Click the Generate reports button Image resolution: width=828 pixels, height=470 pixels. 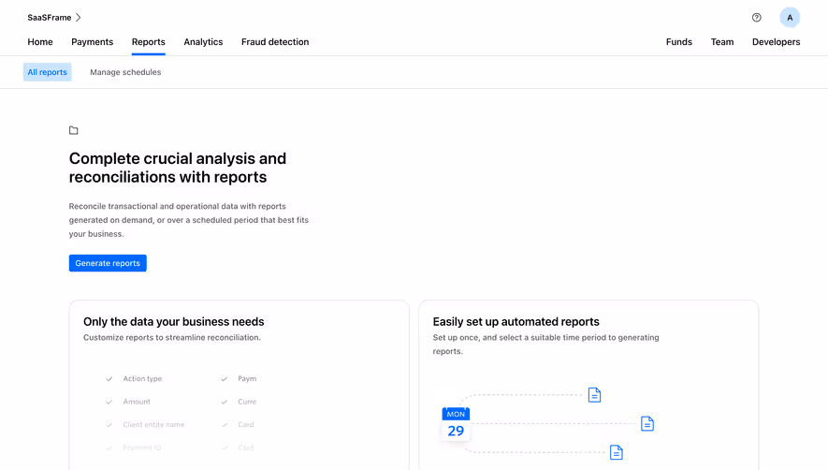[x=108, y=263]
